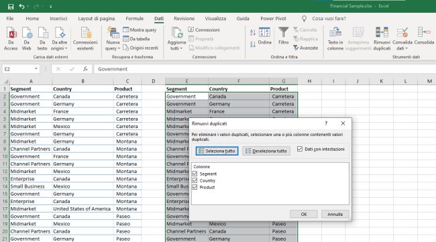
Task: Switch to the Visualizza tab
Action: coord(215,18)
